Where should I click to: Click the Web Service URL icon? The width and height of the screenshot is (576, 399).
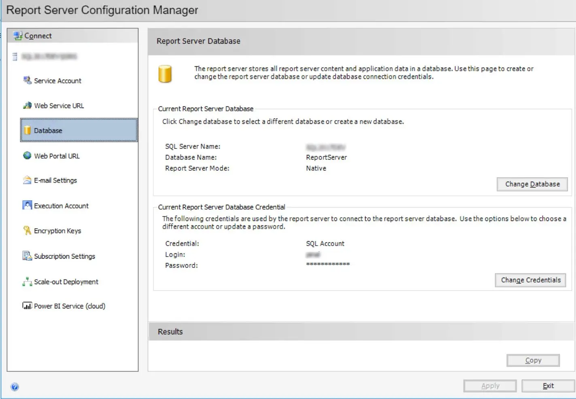click(27, 105)
